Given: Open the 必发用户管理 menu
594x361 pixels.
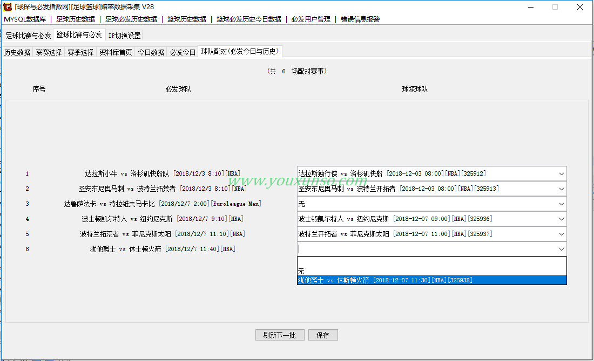Looking at the screenshot, I should [x=310, y=19].
